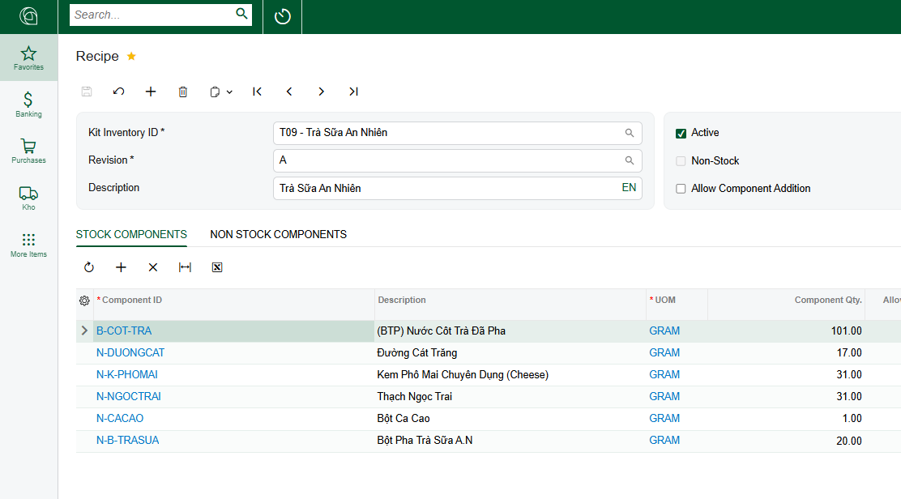Viewport: 901px width, 499px height.
Task: Sort by Component Qty. column header
Action: click(x=828, y=300)
